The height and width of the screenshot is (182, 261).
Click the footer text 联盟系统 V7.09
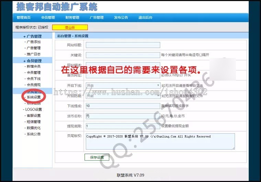[130, 175]
